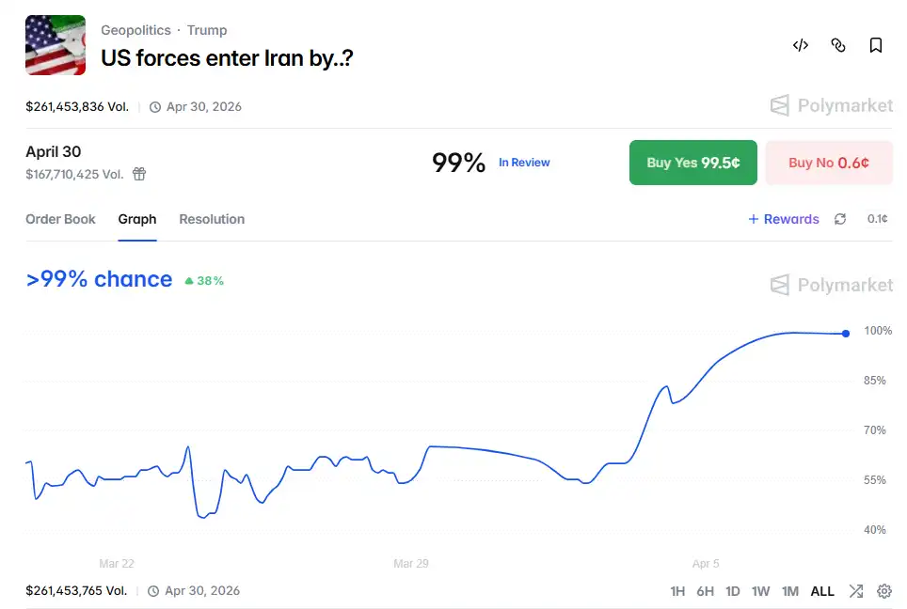Open the embed code icon
The image size is (907, 609).
pos(800,45)
